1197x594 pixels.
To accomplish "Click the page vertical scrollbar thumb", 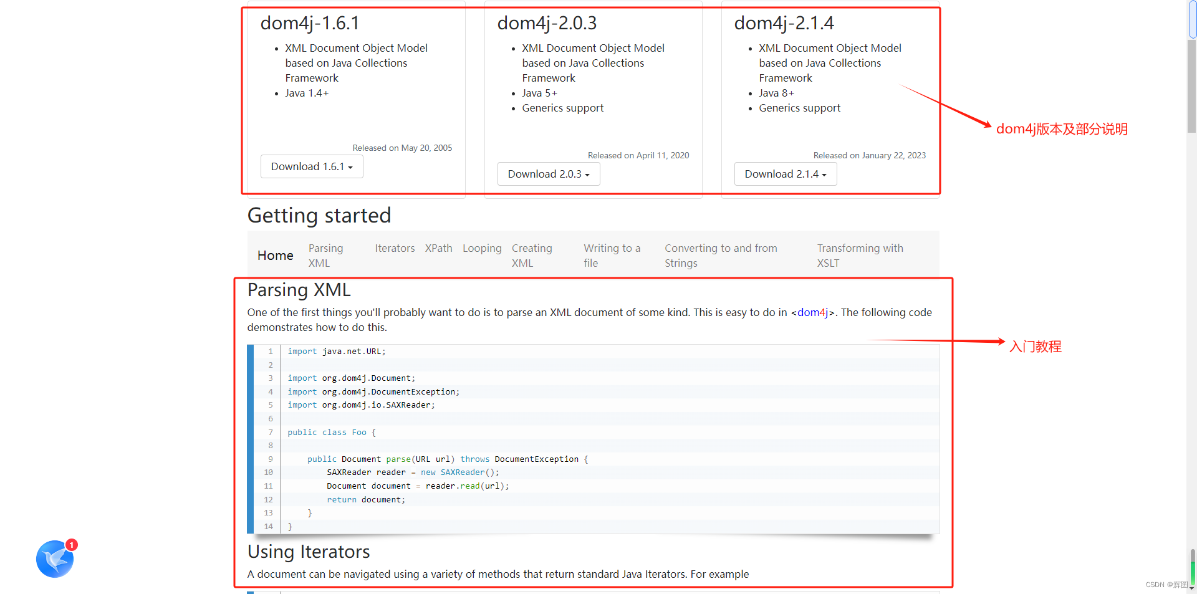I will pyautogui.click(x=1192, y=86).
